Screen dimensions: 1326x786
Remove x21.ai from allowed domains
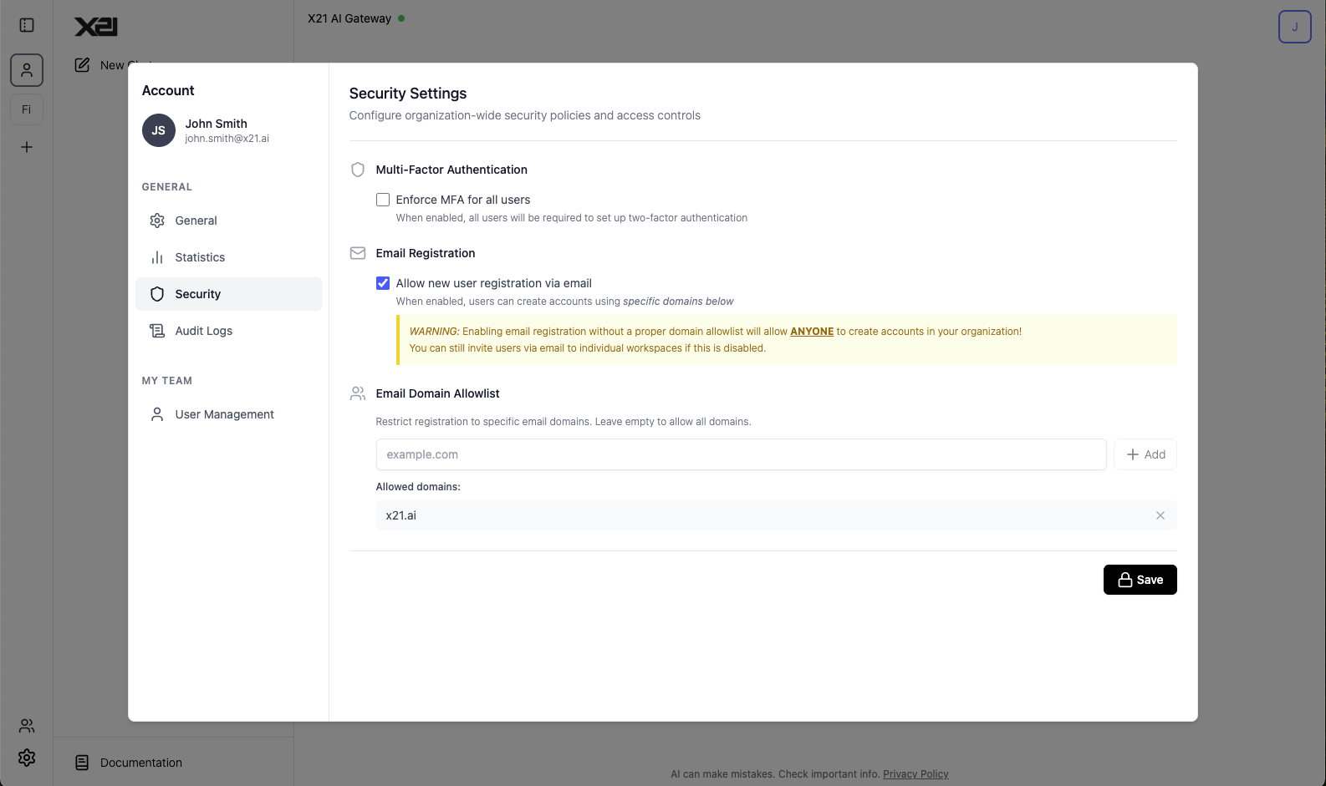[x=1160, y=515]
